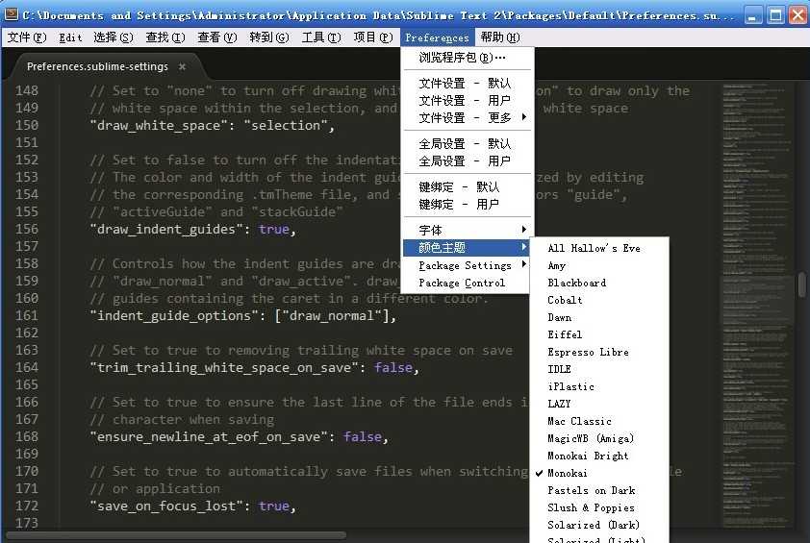
Task: Open 全局设置 - 用户
Action: (467, 161)
